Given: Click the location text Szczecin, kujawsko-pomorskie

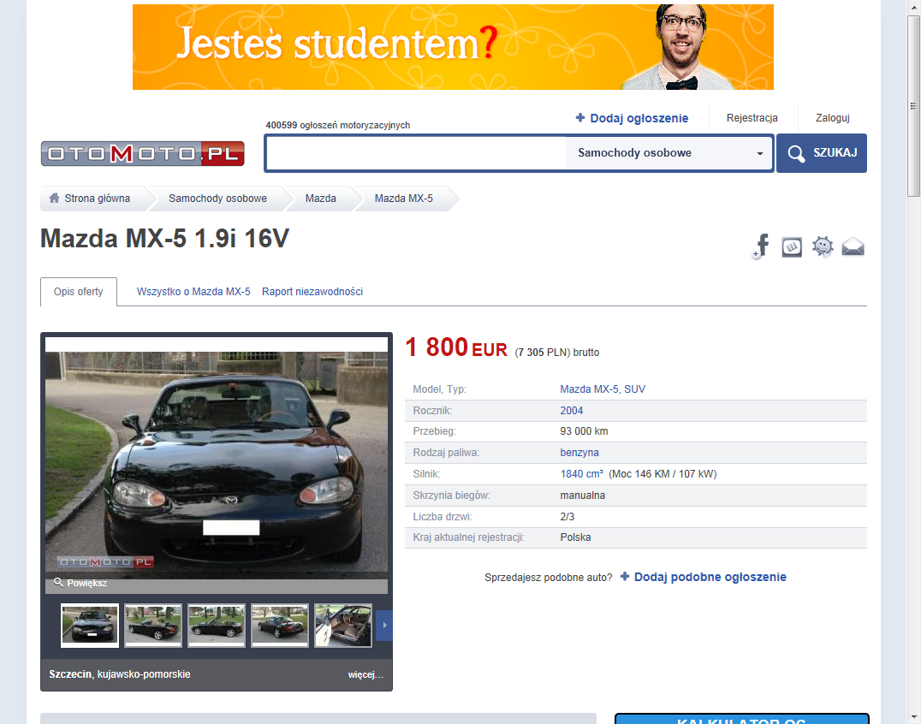Looking at the screenshot, I should [120, 674].
